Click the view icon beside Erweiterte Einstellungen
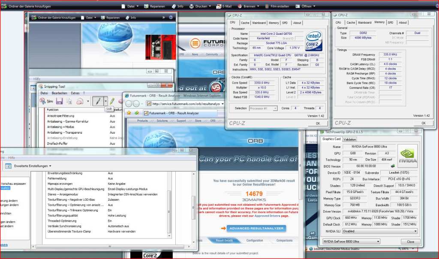This screenshot has width=439, height=259. coord(8,166)
